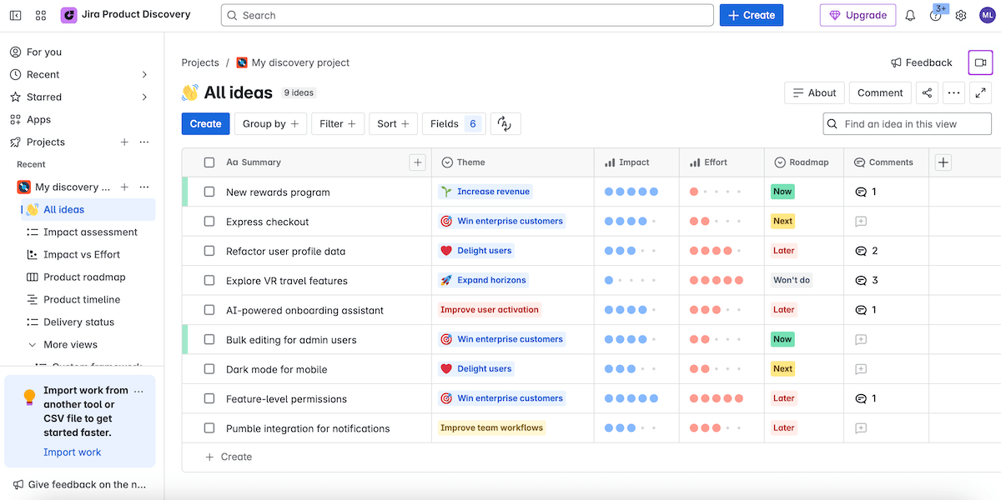Open the settings gear icon
This screenshot has width=1001, height=500.
961,15
